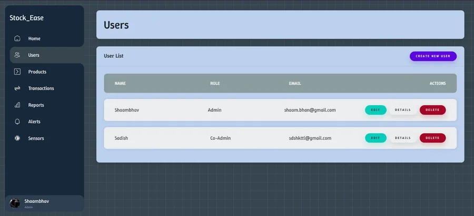This screenshot has height=216, width=474.
Task: Open the Sensors menu label
Action: tap(36, 138)
